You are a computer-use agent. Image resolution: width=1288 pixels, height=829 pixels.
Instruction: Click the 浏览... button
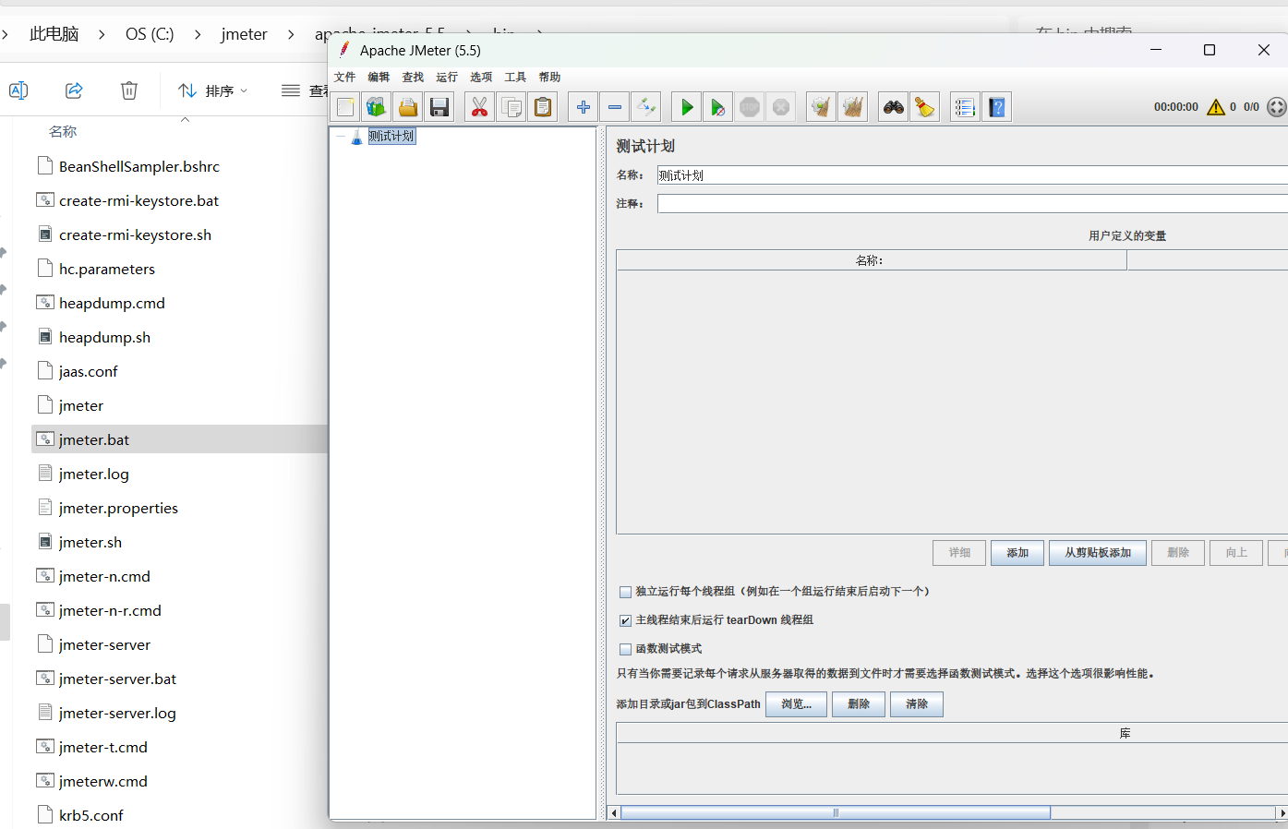point(796,704)
